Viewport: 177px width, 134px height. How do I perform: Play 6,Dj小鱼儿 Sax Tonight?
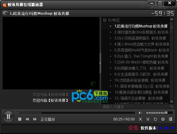(135, 56)
